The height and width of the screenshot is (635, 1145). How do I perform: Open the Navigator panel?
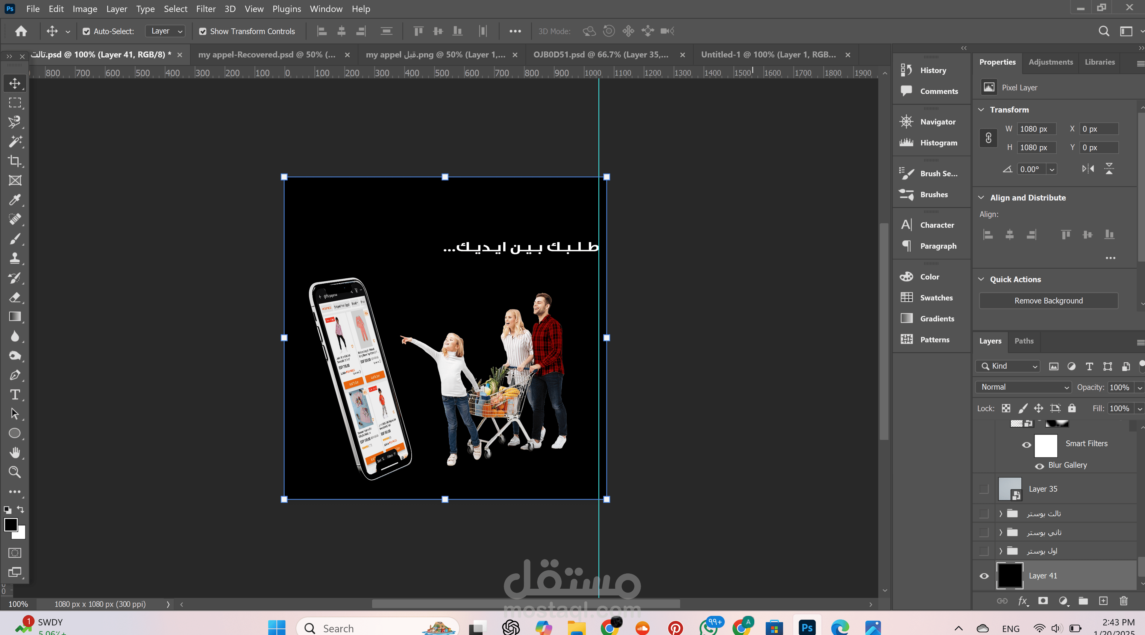[931, 122]
